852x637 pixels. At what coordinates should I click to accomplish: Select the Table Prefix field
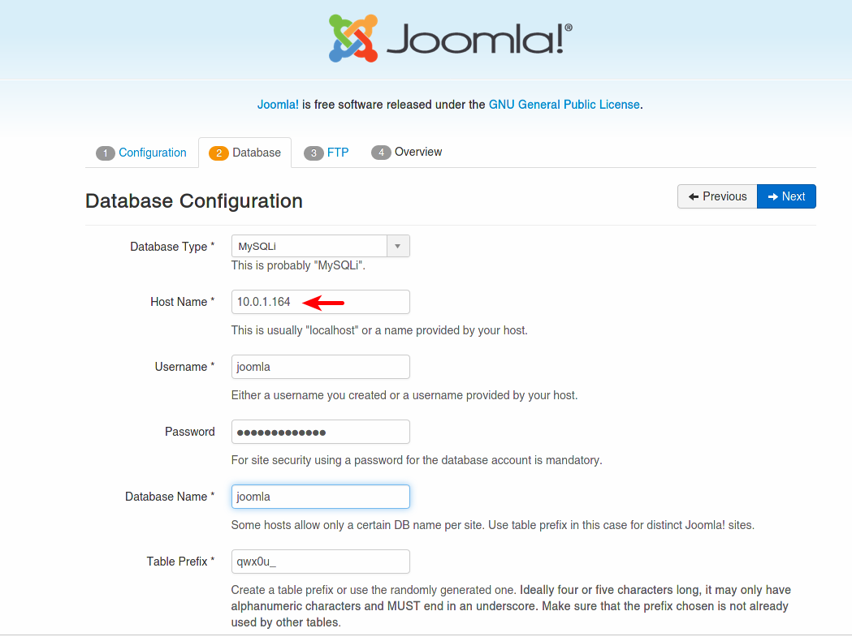(x=321, y=562)
